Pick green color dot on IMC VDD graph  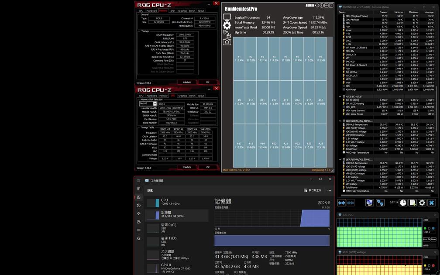point(425,228)
